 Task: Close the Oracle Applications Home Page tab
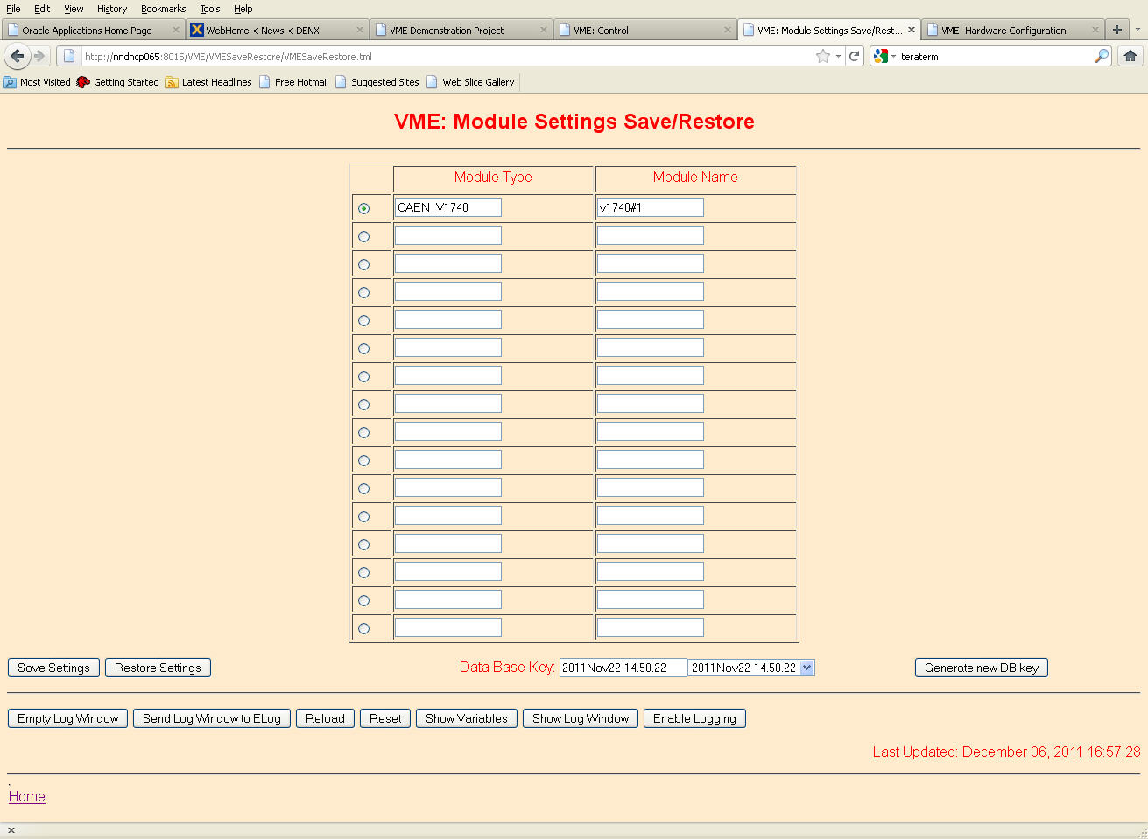(175, 30)
